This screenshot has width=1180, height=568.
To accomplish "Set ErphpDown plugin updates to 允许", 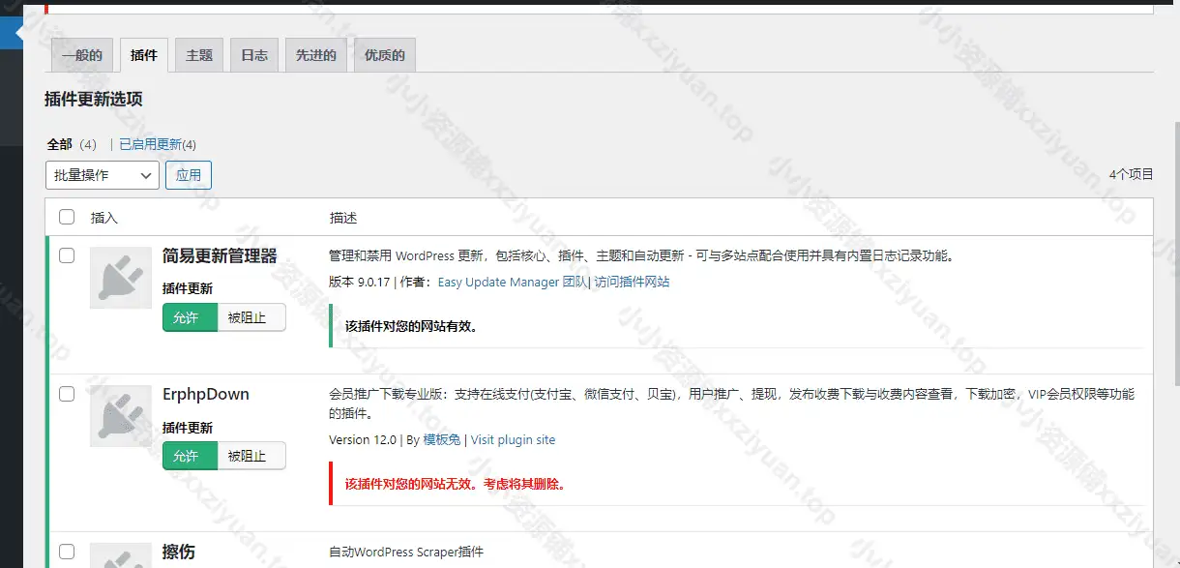I will point(190,456).
